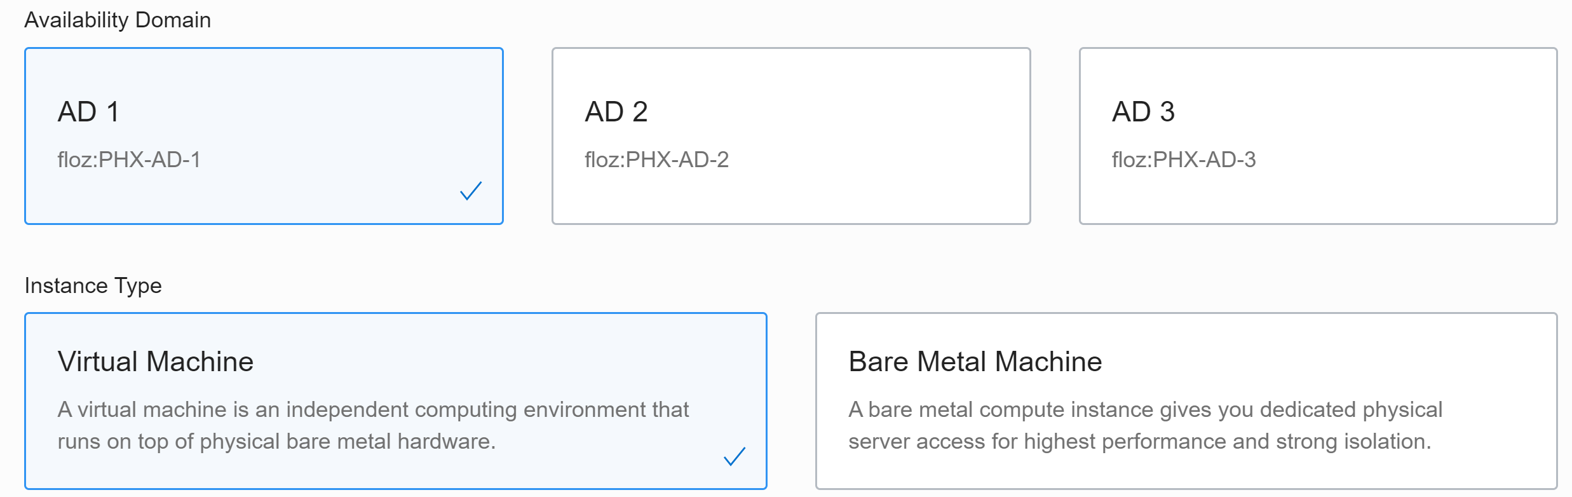Choose the Bare Metal Machine instance type
The height and width of the screenshot is (497, 1572).
click(1186, 400)
